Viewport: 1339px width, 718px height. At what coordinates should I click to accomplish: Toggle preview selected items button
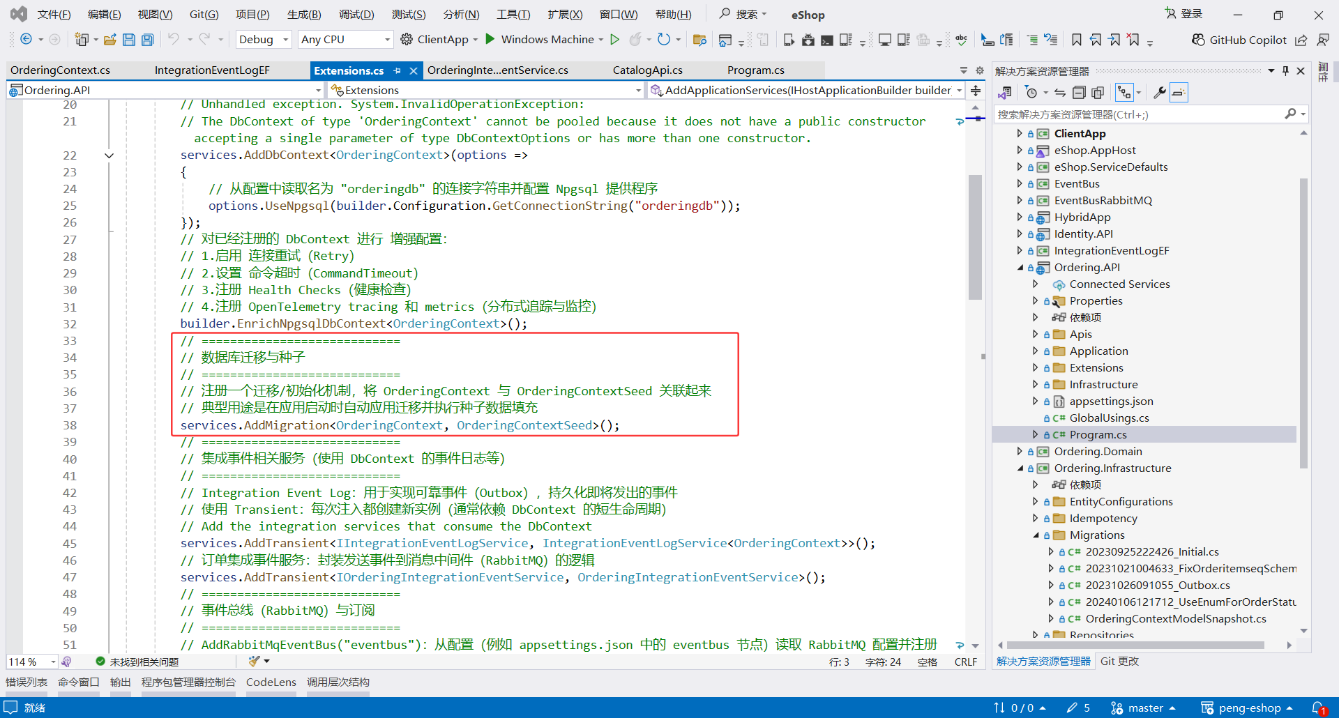tap(1179, 93)
